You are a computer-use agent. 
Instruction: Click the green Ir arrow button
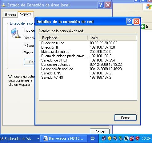[x=143, y=26]
